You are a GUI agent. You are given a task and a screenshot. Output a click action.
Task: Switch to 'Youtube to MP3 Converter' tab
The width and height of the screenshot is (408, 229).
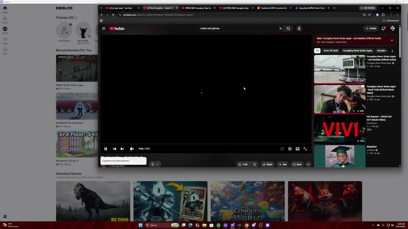click(274, 8)
